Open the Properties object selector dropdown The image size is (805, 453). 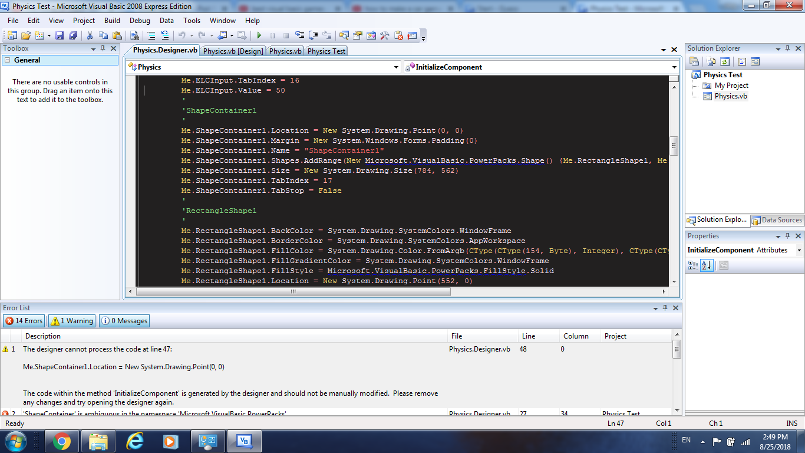click(x=799, y=250)
